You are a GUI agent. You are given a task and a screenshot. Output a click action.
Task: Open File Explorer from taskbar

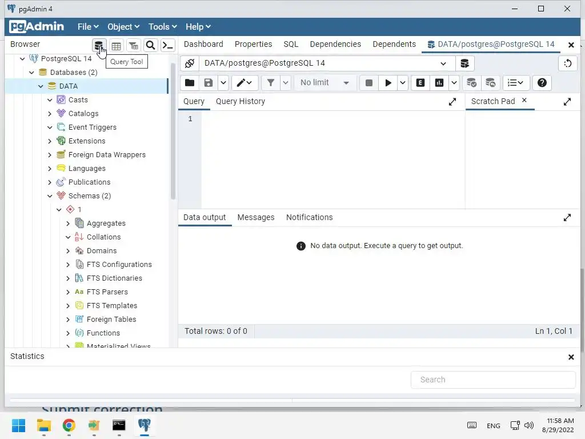[43, 425]
